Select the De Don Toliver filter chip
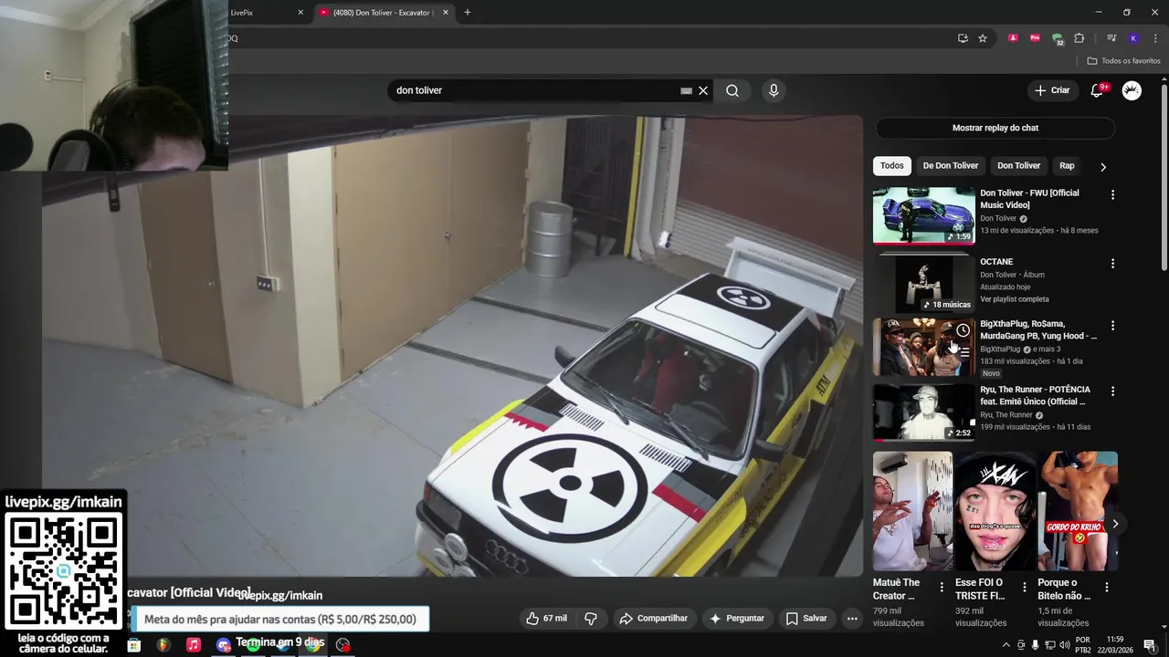 950,166
